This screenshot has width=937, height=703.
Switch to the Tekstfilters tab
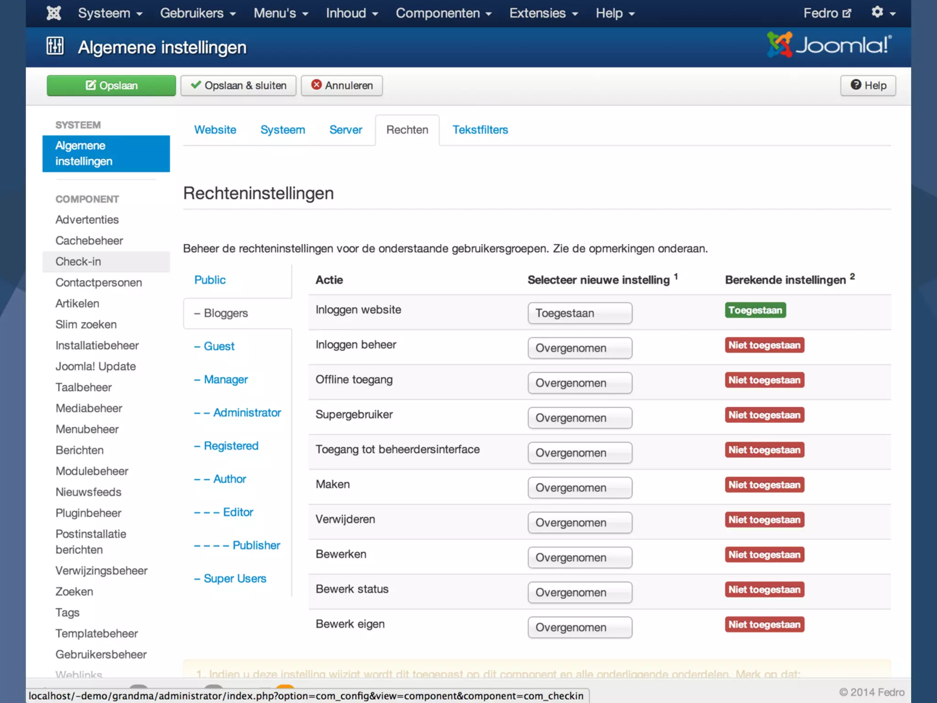(x=480, y=130)
